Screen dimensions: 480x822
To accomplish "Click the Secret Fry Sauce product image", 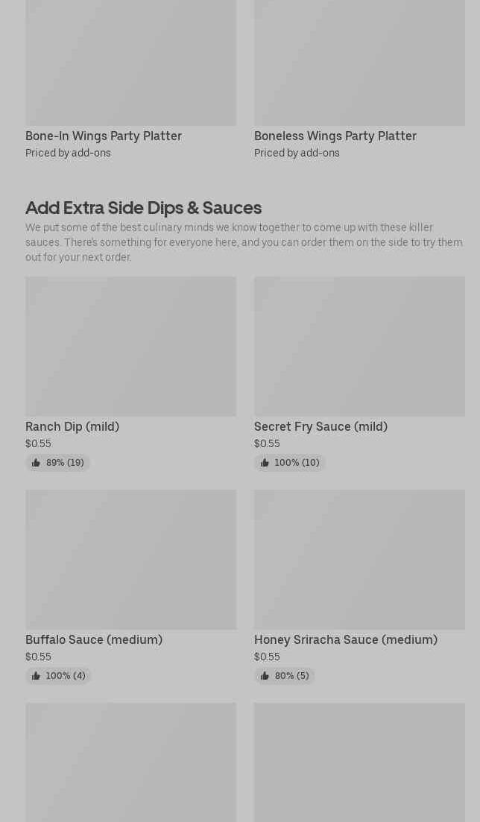I will point(359,347).
